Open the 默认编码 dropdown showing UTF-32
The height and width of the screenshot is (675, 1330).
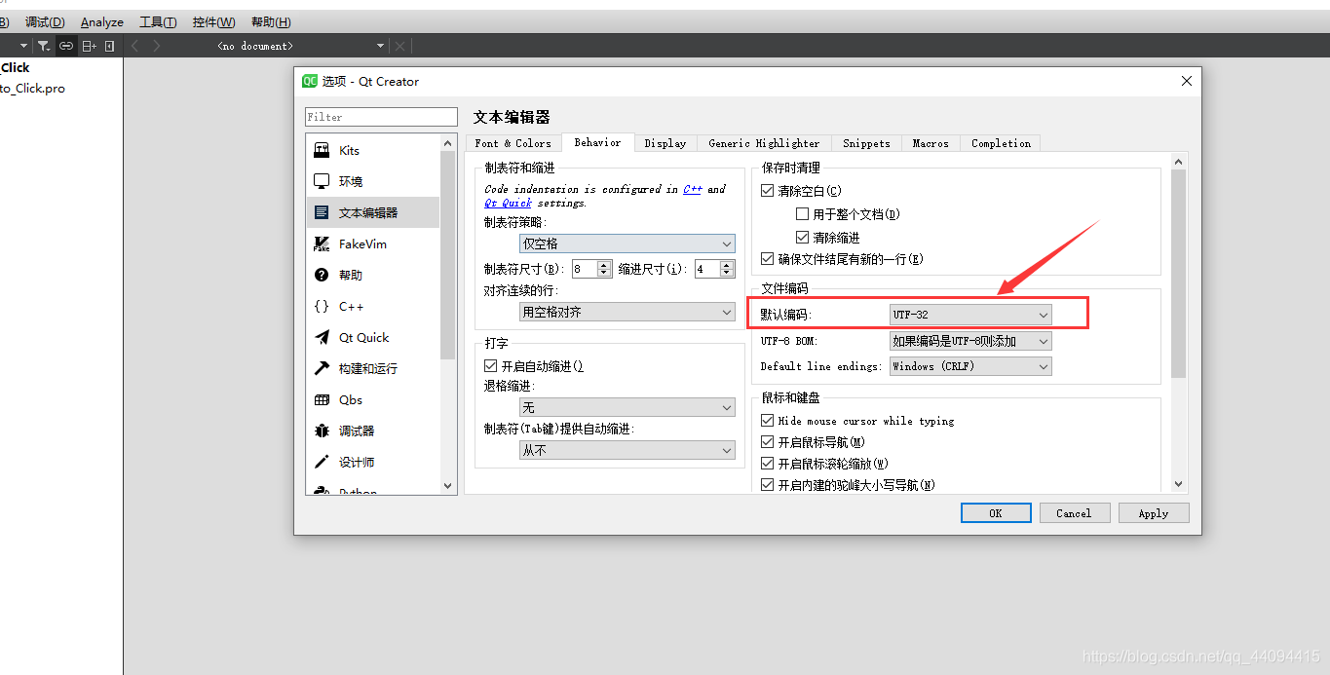click(971, 315)
